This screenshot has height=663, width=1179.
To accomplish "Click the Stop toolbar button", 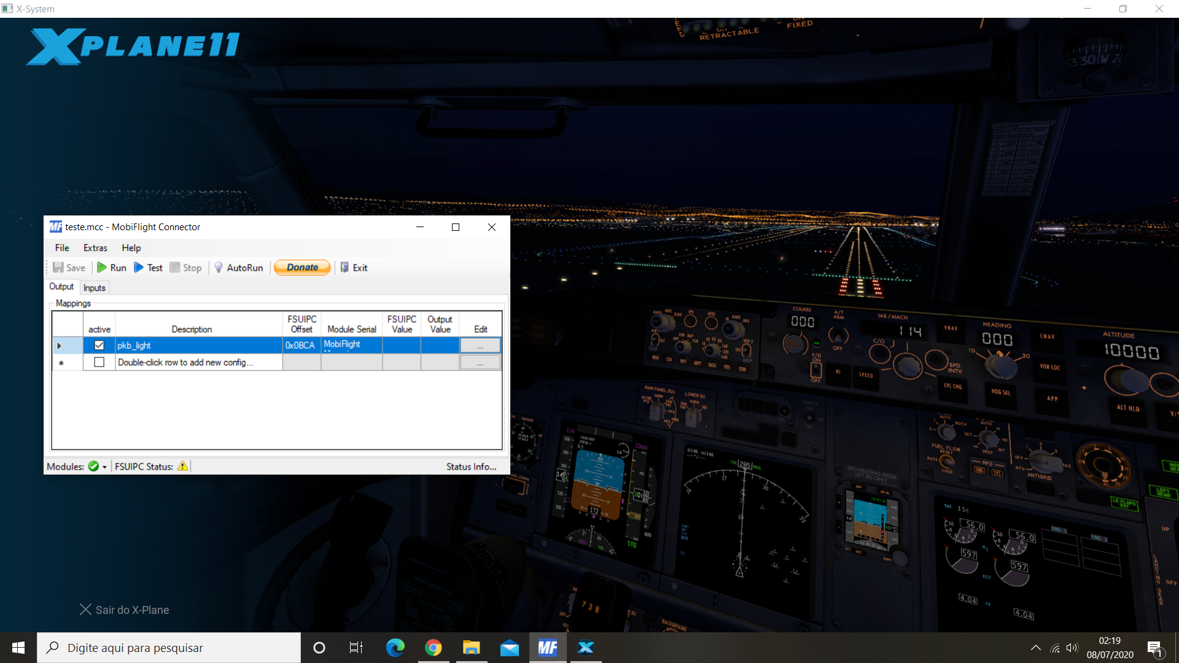I will pyautogui.click(x=185, y=268).
